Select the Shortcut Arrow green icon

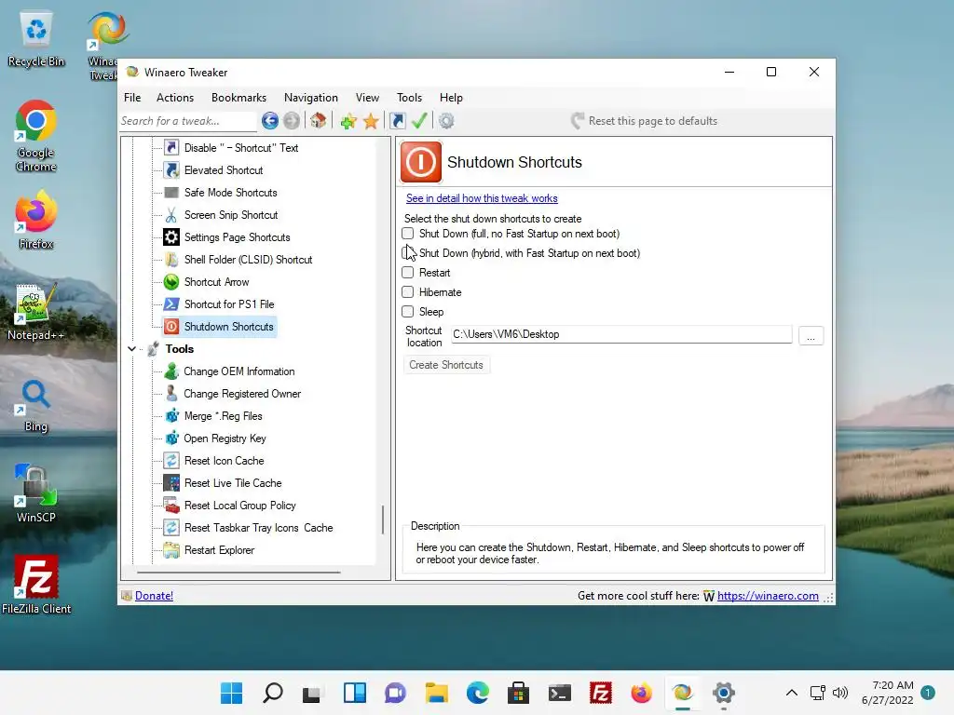coord(171,282)
